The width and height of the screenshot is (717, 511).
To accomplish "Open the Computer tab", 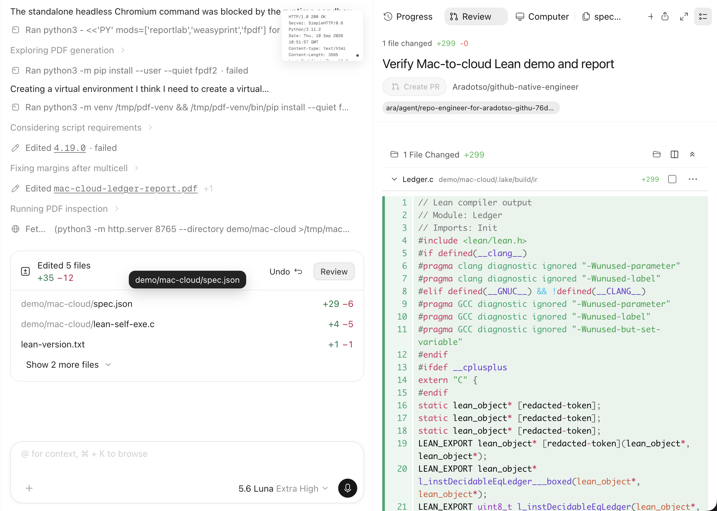I will [x=542, y=16].
